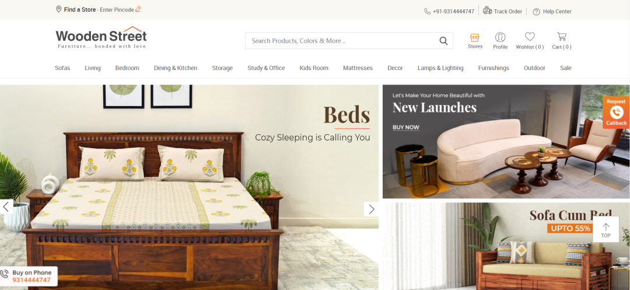Image resolution: width=630 pixels, height=290 pixels.
Task: Open the Lamps & Lighting menu
Action: pos(440,68)
